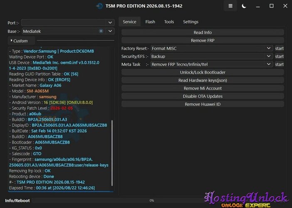Select 'Reading Device Info : OK [EROFS]' line

40,80
